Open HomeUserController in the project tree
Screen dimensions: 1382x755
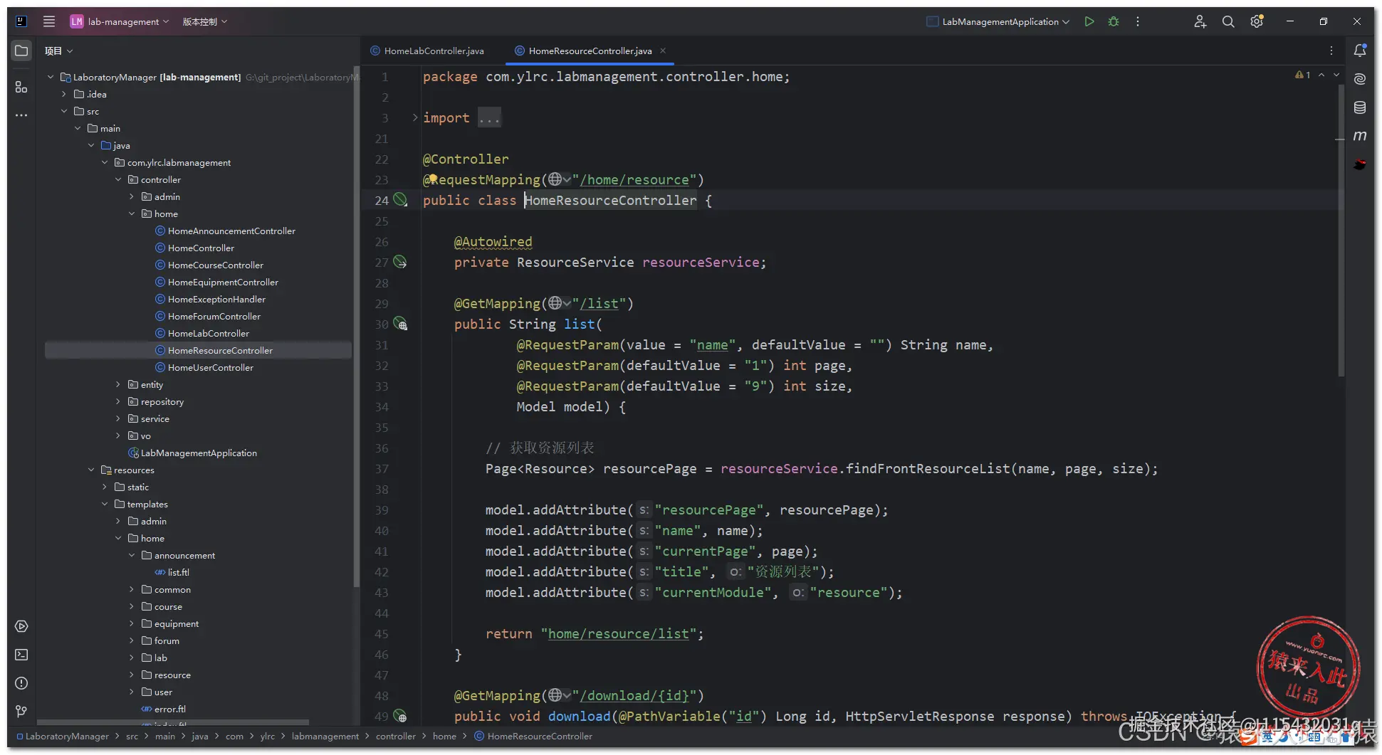pyautogui.click(x=211, y=367)
